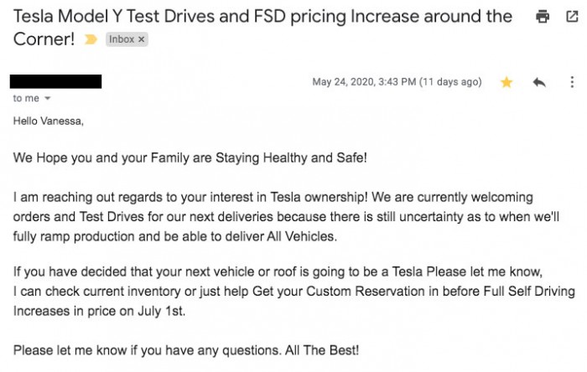Click the "Hello Vanessa," greeting

[x=49, y=121]
